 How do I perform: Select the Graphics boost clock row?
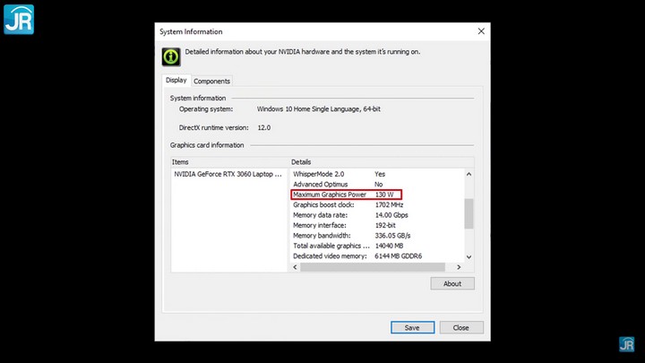pyautogui.click(x=377, y=205)
